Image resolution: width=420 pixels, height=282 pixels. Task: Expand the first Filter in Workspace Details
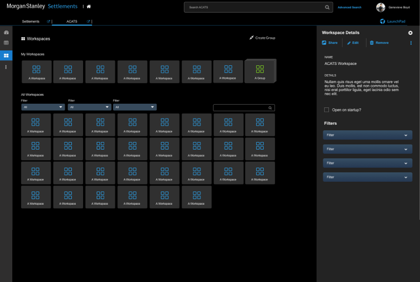[x=367, y=135]
